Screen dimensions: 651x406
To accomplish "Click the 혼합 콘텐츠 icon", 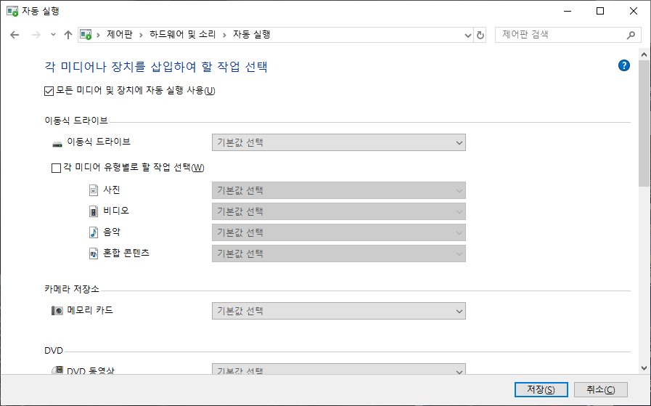I will pos(94,253).
